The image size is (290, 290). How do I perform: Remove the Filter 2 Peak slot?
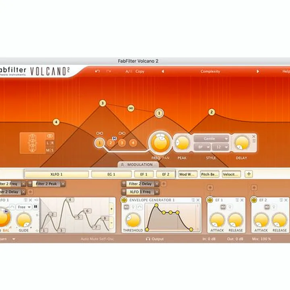click(63, 184)
